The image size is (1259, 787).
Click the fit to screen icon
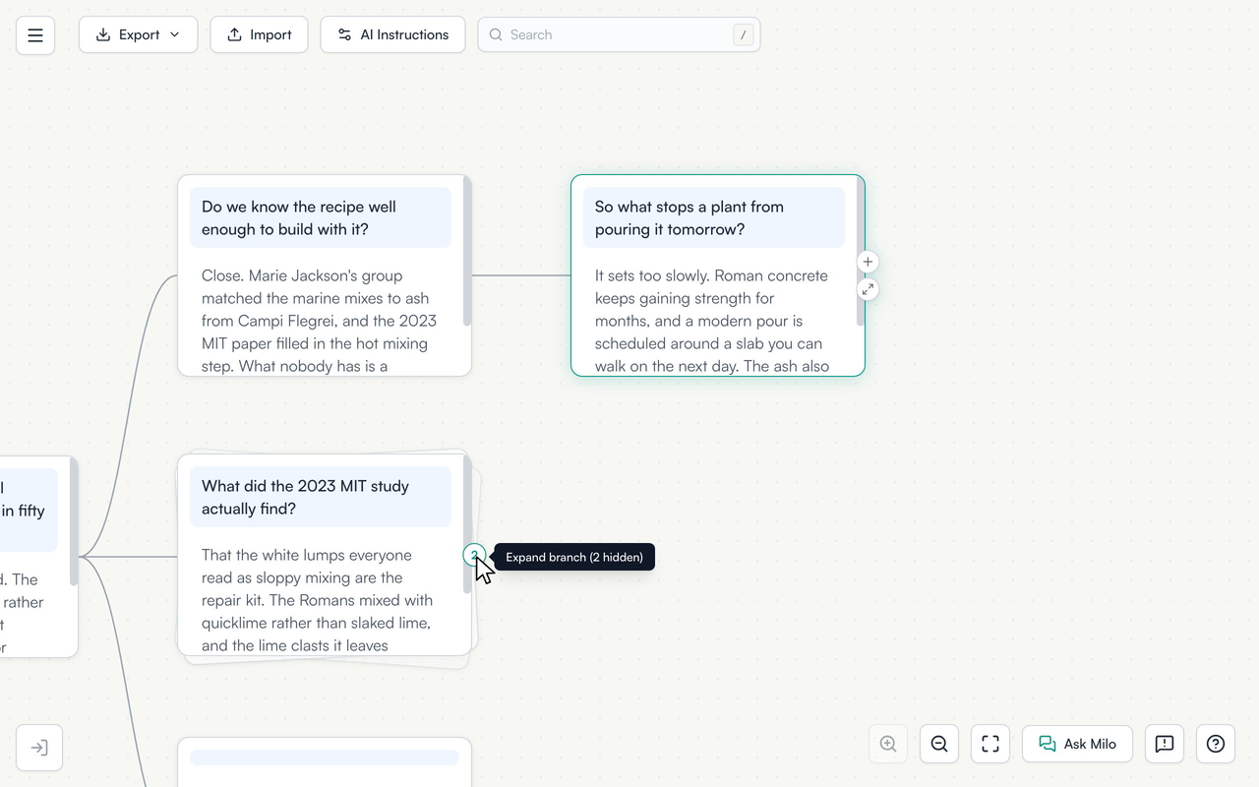click(990, 744)
